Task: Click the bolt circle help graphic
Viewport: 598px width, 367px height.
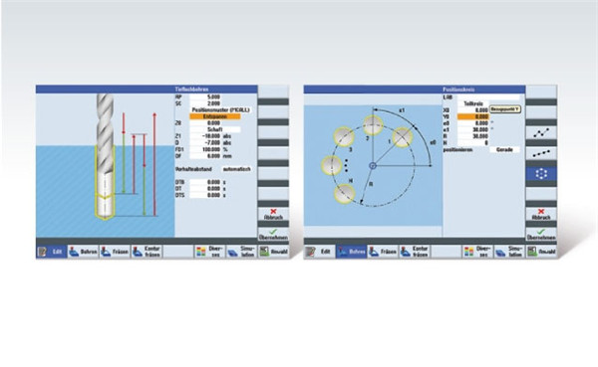Action: (374, 165)
